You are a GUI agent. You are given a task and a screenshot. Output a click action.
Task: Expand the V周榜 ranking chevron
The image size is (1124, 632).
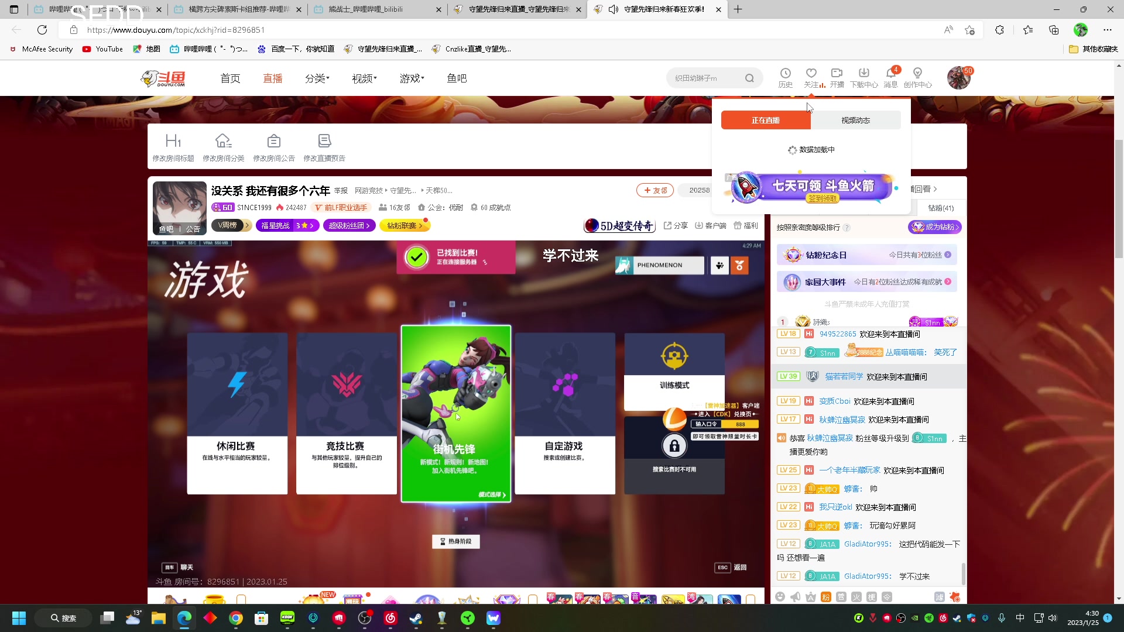tap(247, 225)
